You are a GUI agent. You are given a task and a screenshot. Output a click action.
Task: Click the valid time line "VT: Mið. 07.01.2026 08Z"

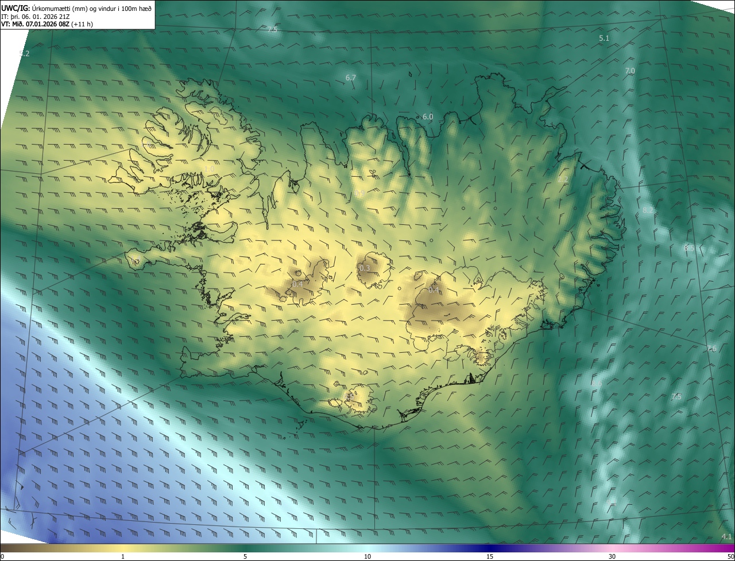click(36, 24)
